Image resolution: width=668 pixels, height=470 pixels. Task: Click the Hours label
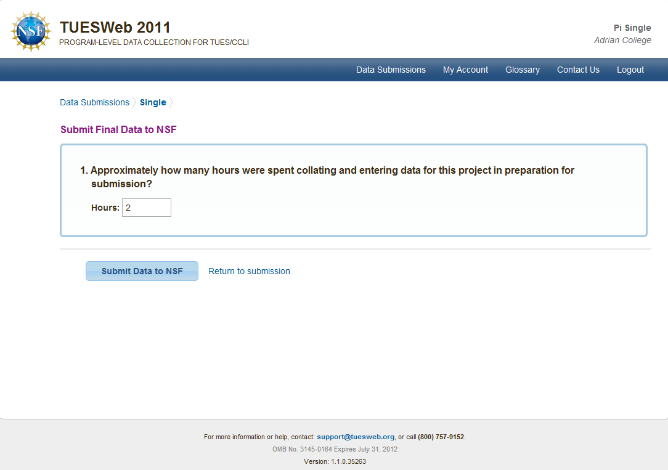[105, 208]
